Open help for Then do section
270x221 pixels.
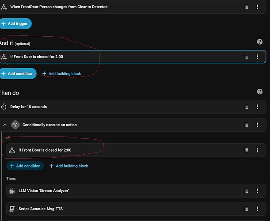coord(260,91)
